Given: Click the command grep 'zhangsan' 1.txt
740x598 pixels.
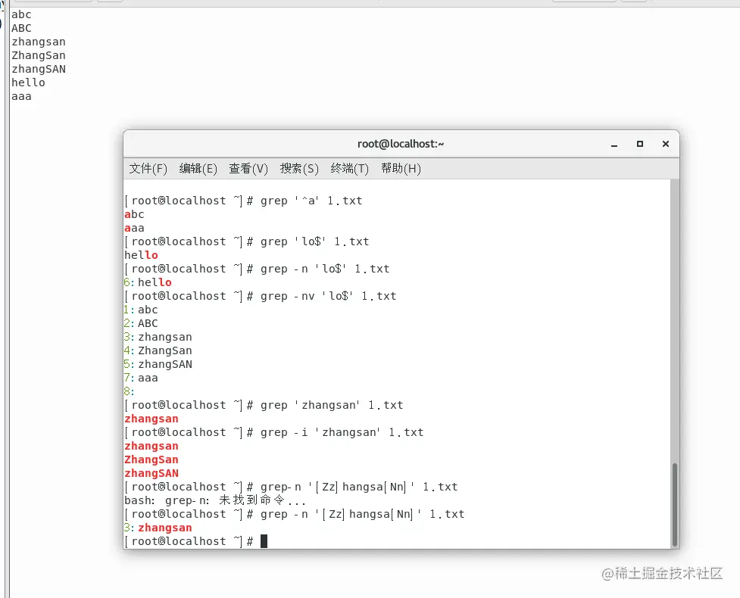Looking at the screenshot, I should pyautogui.click(x=332, y=405).
